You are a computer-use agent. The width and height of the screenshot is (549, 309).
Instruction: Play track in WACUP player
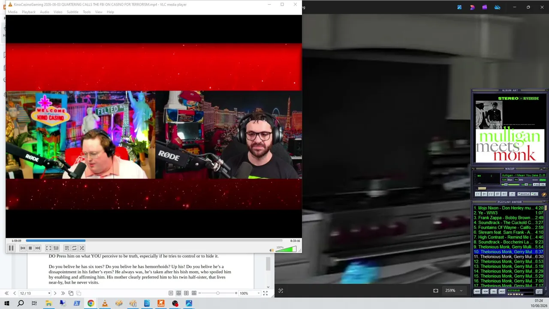(x=485, y=194)
